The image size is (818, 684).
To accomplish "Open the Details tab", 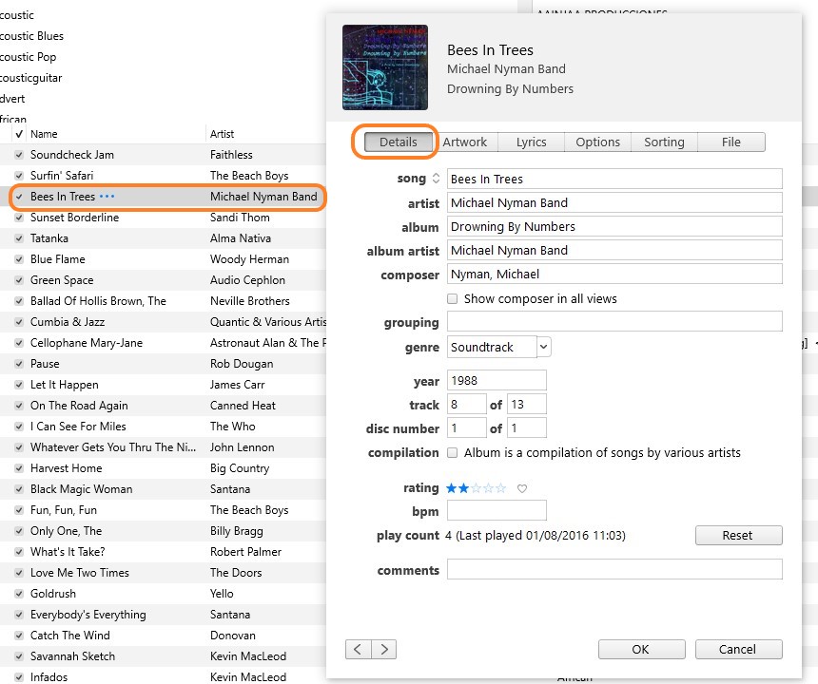I will 398,142.
